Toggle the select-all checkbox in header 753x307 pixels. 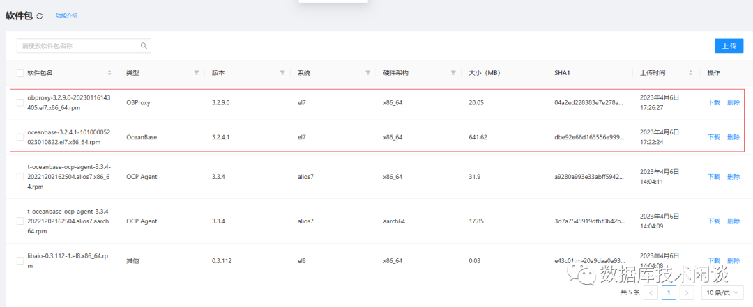click(20, 73)
